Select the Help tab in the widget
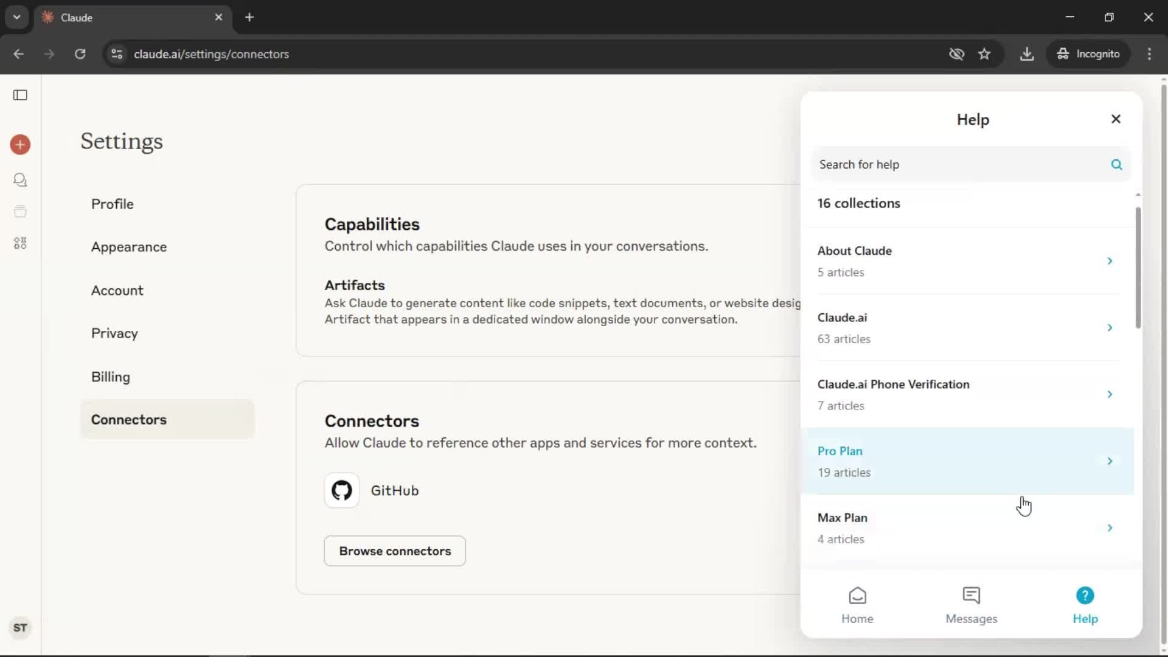1168x657 pixels. click(x=1085, y=605)
